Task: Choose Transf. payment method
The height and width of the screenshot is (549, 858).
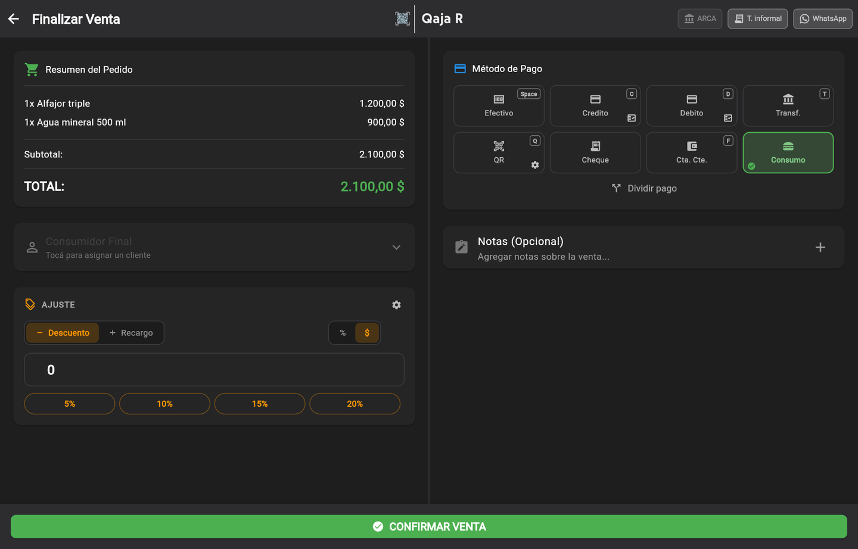Action: pyautogui.click(x=788, y=106)
